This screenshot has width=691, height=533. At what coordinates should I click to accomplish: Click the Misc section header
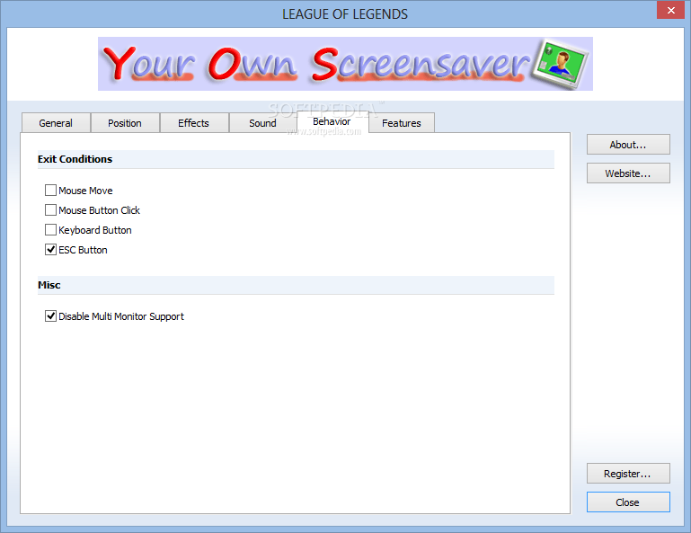click(x=296, y=285)
